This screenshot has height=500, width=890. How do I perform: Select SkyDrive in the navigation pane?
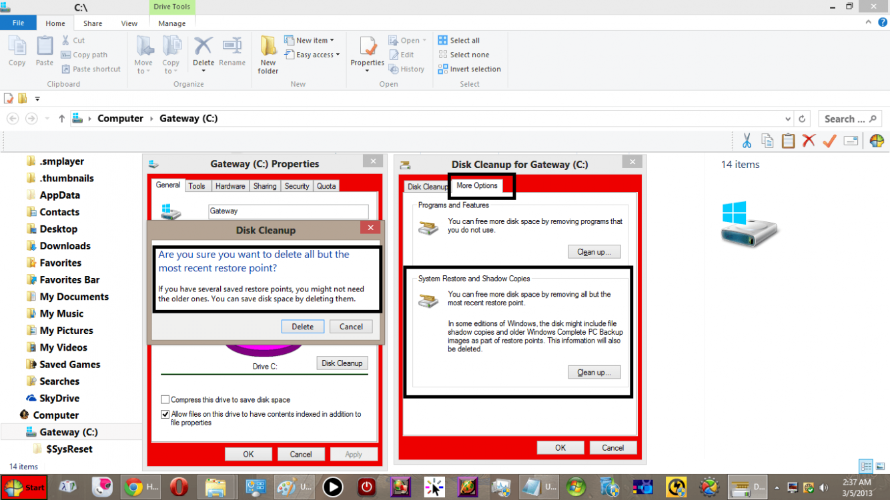[x=59, y=398]
